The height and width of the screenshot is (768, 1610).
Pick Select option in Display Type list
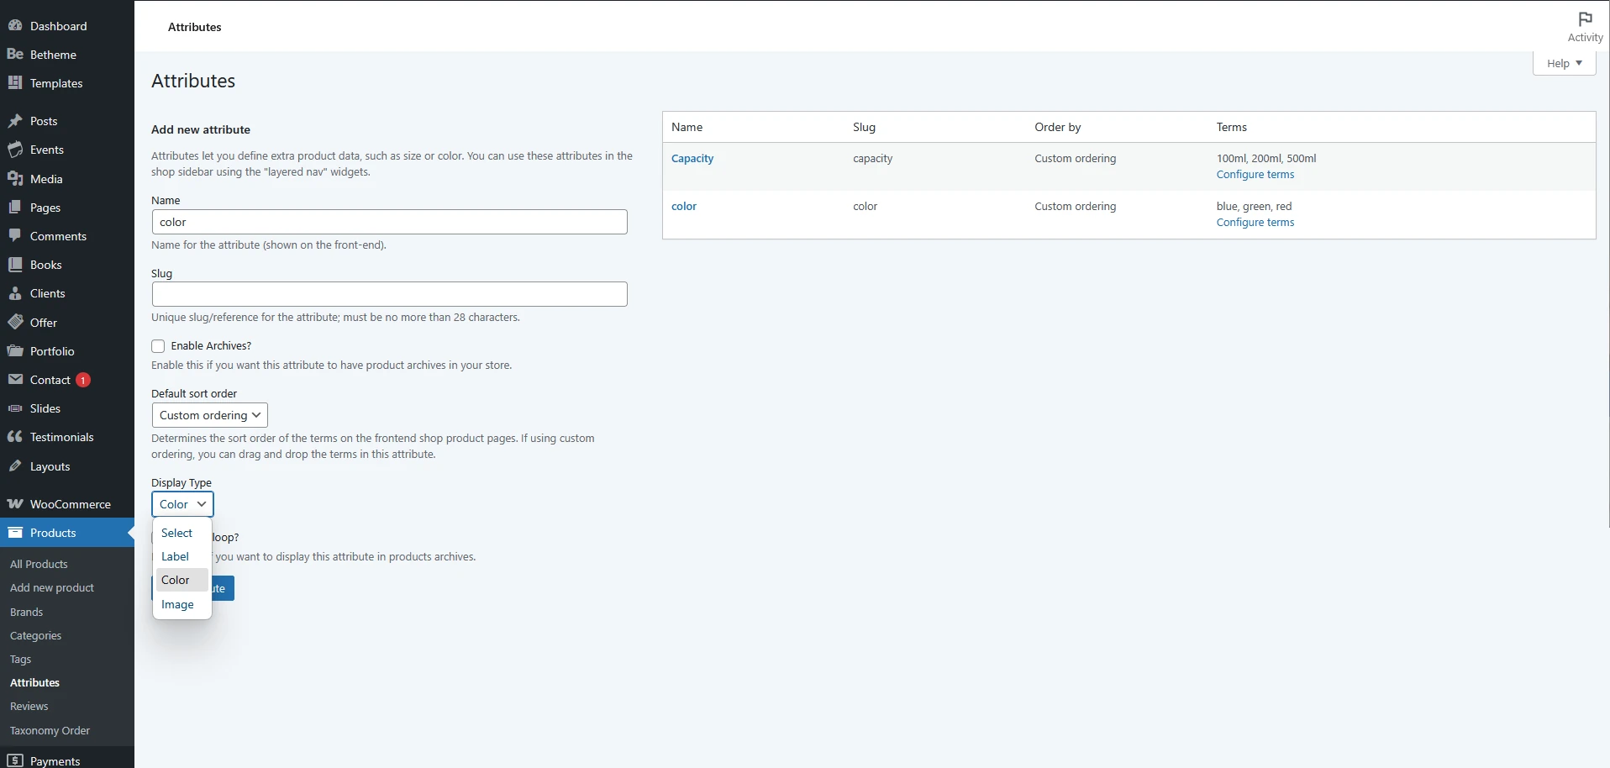coord(176,533)
